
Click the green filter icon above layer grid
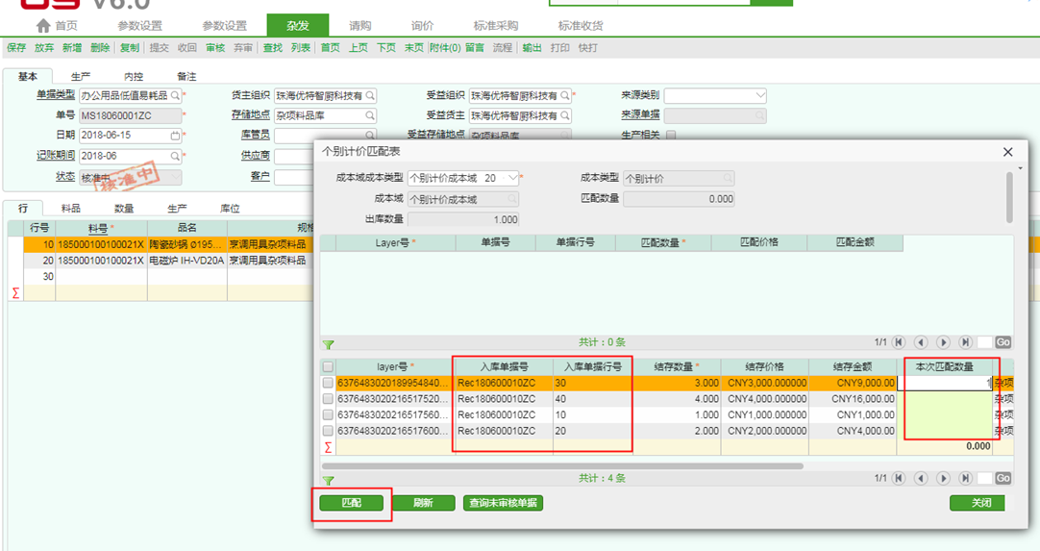(x=328, y=344)
